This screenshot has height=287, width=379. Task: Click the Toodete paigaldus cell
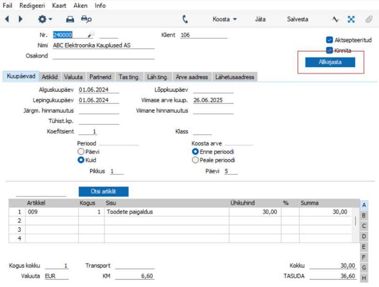[166, 212]
